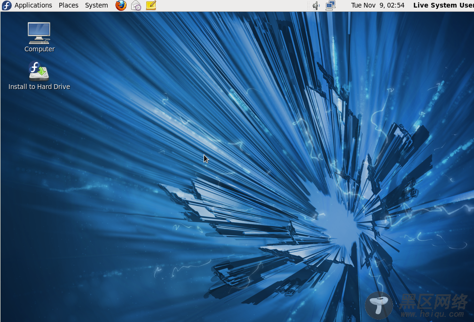Open the System menu
474x322 pixels.
tap(96, 5)
